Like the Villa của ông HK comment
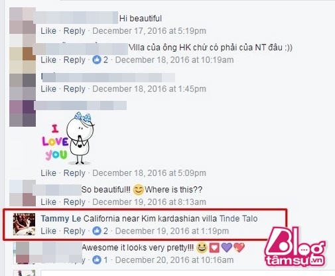This screenshot has width=335, height=276. tap(48, 60)
